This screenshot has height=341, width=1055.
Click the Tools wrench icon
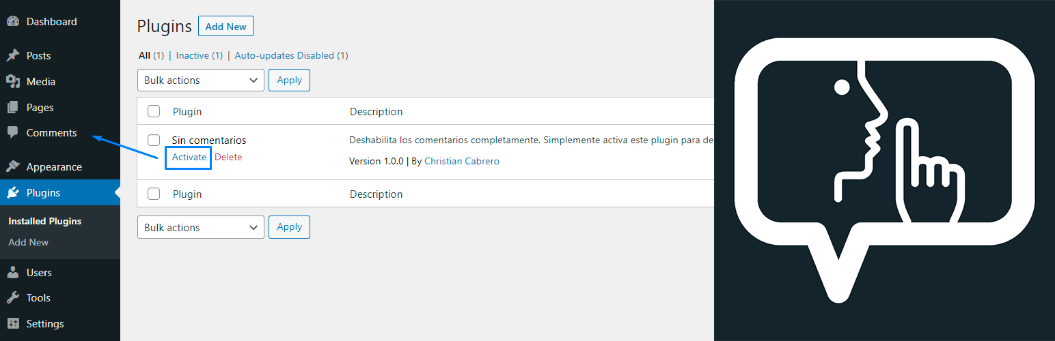coord(12,298)
